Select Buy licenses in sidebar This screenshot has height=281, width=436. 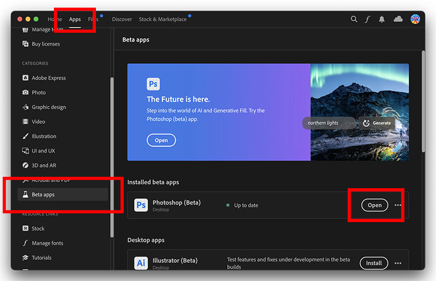tap(46, 44)
